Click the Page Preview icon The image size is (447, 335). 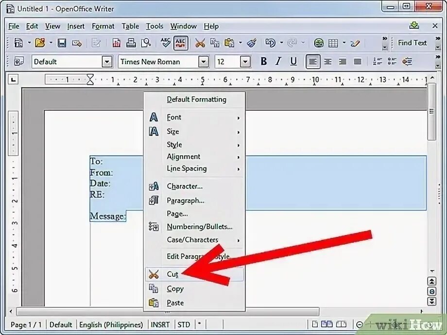tap(146, 43)
